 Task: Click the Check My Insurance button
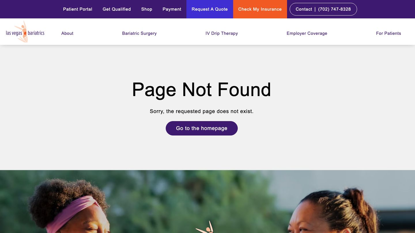tap(260, 9)
